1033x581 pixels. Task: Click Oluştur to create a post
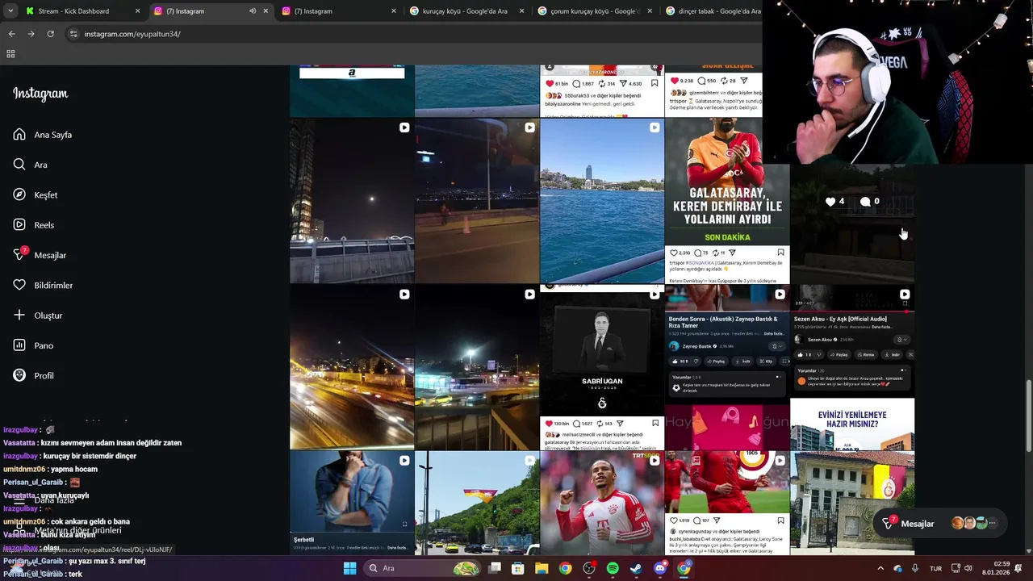(38, 316)
